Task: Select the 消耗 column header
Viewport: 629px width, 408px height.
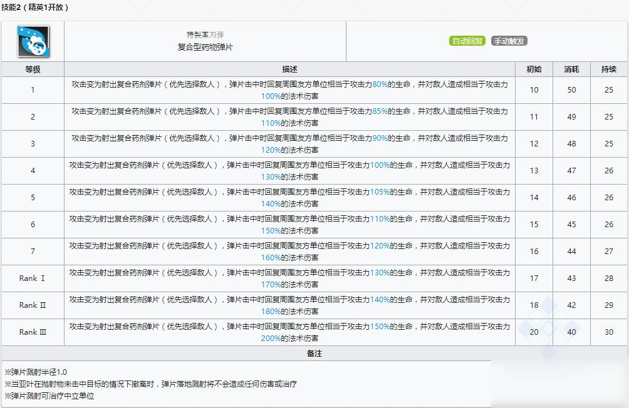Action: tap(571, 69)
